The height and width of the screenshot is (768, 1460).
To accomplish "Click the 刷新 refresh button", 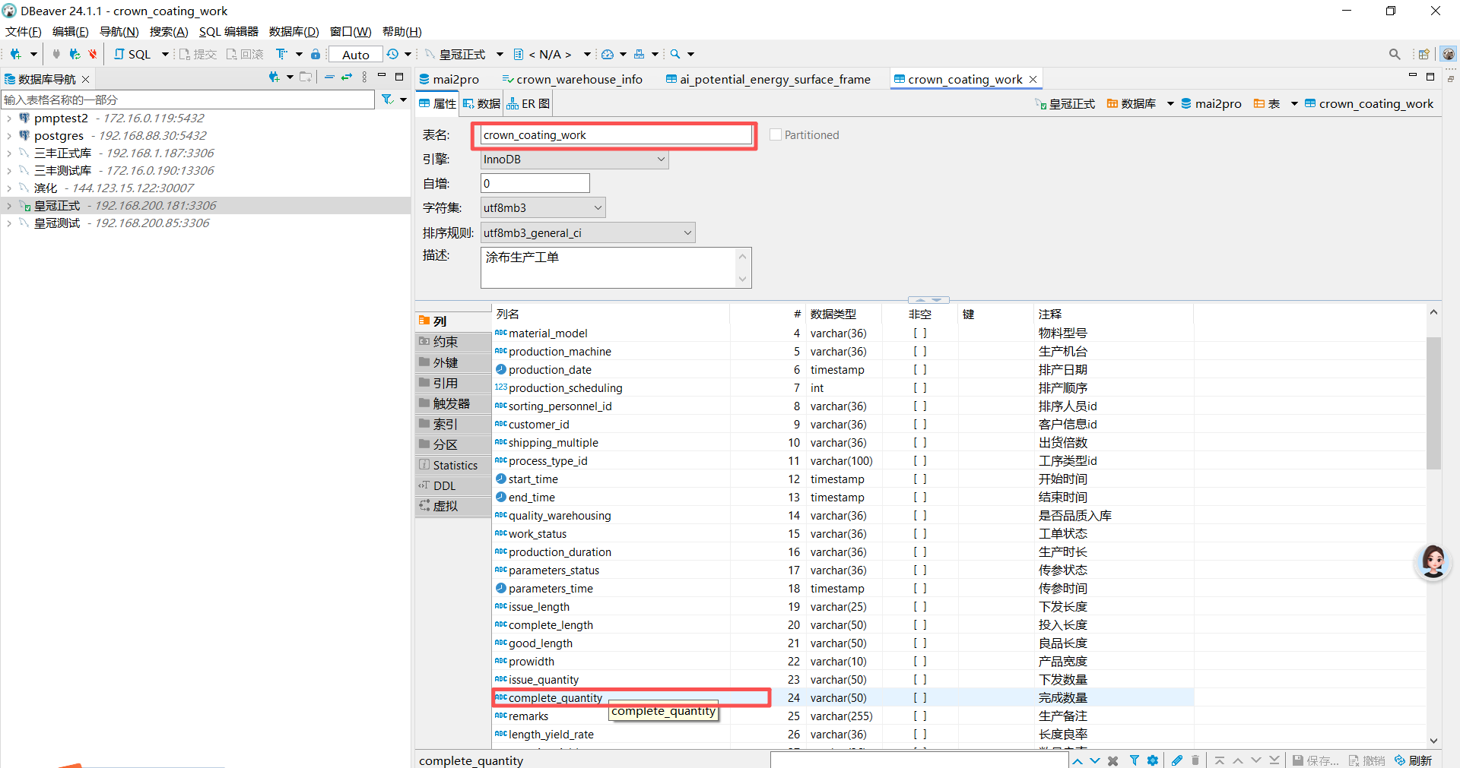I will [1414, 760].
